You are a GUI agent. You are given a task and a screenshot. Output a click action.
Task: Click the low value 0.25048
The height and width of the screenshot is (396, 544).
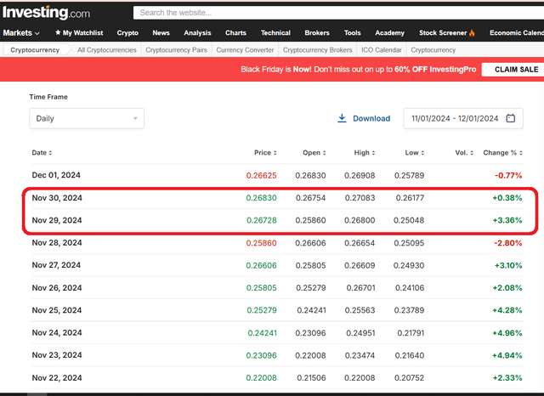pos(409,221)
